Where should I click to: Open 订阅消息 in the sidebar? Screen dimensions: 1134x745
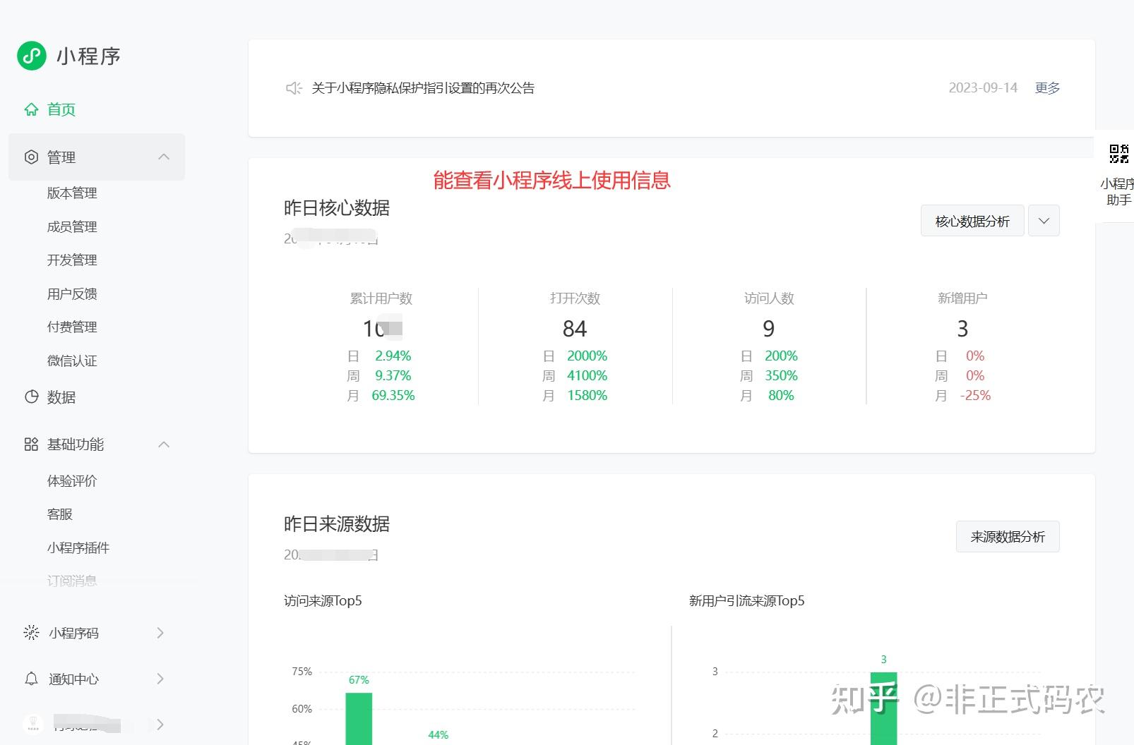tap(72, 581)
